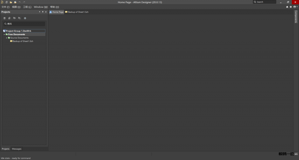The width and height of the screenshot is (299, 160).
Task: Click the Home icon at top right
Action: [x=287, y=7]
